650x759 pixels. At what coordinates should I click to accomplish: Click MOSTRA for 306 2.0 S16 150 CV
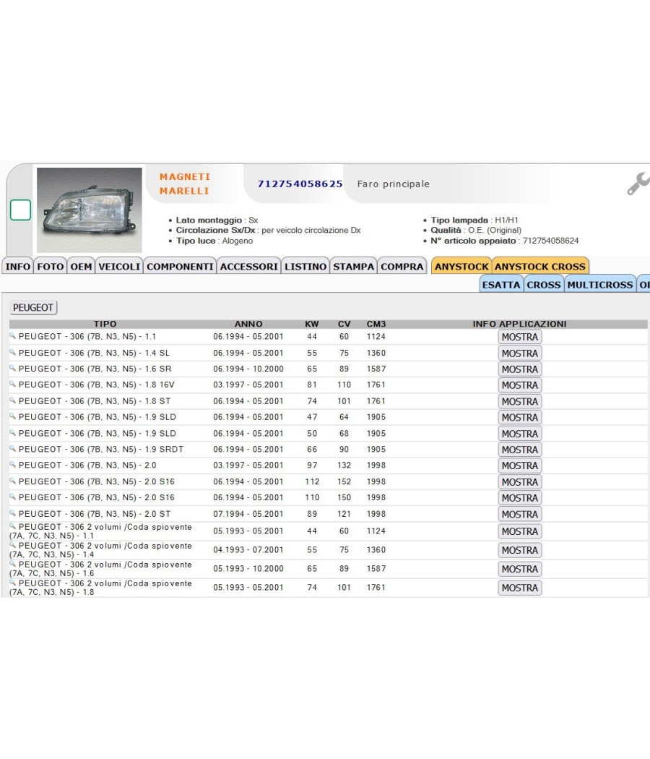(520, 498)
